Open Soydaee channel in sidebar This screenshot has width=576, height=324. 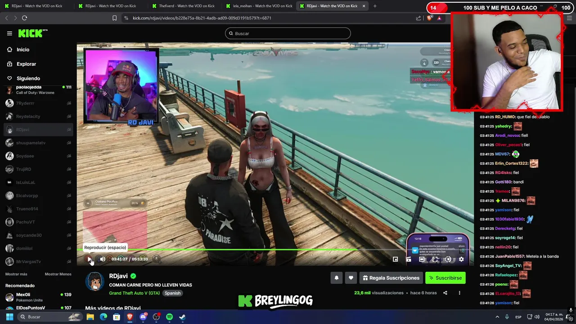(38, 156)
